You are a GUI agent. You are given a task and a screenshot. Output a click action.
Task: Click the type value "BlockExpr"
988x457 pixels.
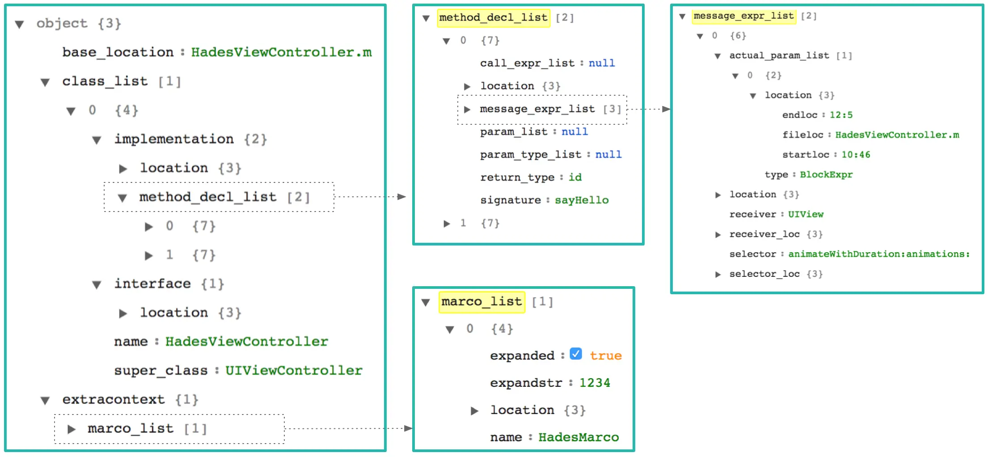[x=826, y=175]
